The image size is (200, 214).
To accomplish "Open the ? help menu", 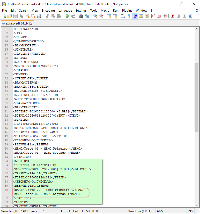I will [x=152, y=11].
